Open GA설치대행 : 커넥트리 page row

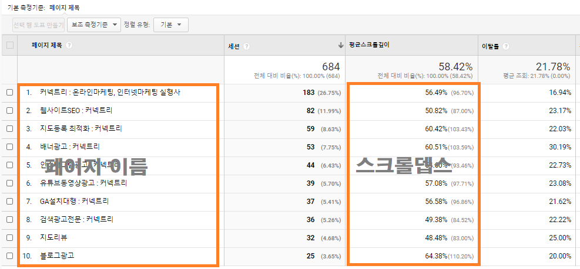[x=75, y=202]
